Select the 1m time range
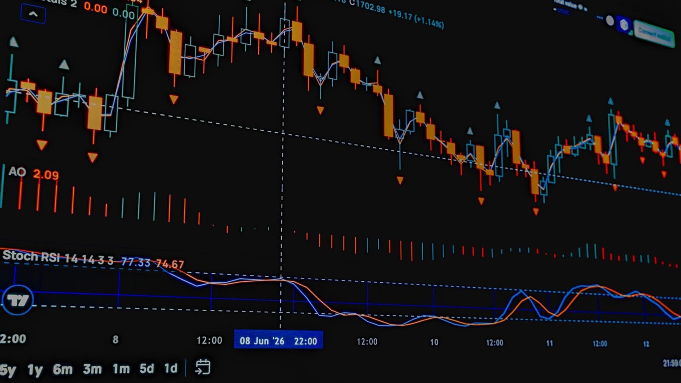This screenshot has height=383, width=681. click(121, 369)
